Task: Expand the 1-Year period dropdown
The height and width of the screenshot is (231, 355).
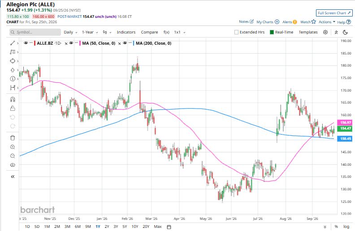Action: pyautogui.click(x=90, y=32)
